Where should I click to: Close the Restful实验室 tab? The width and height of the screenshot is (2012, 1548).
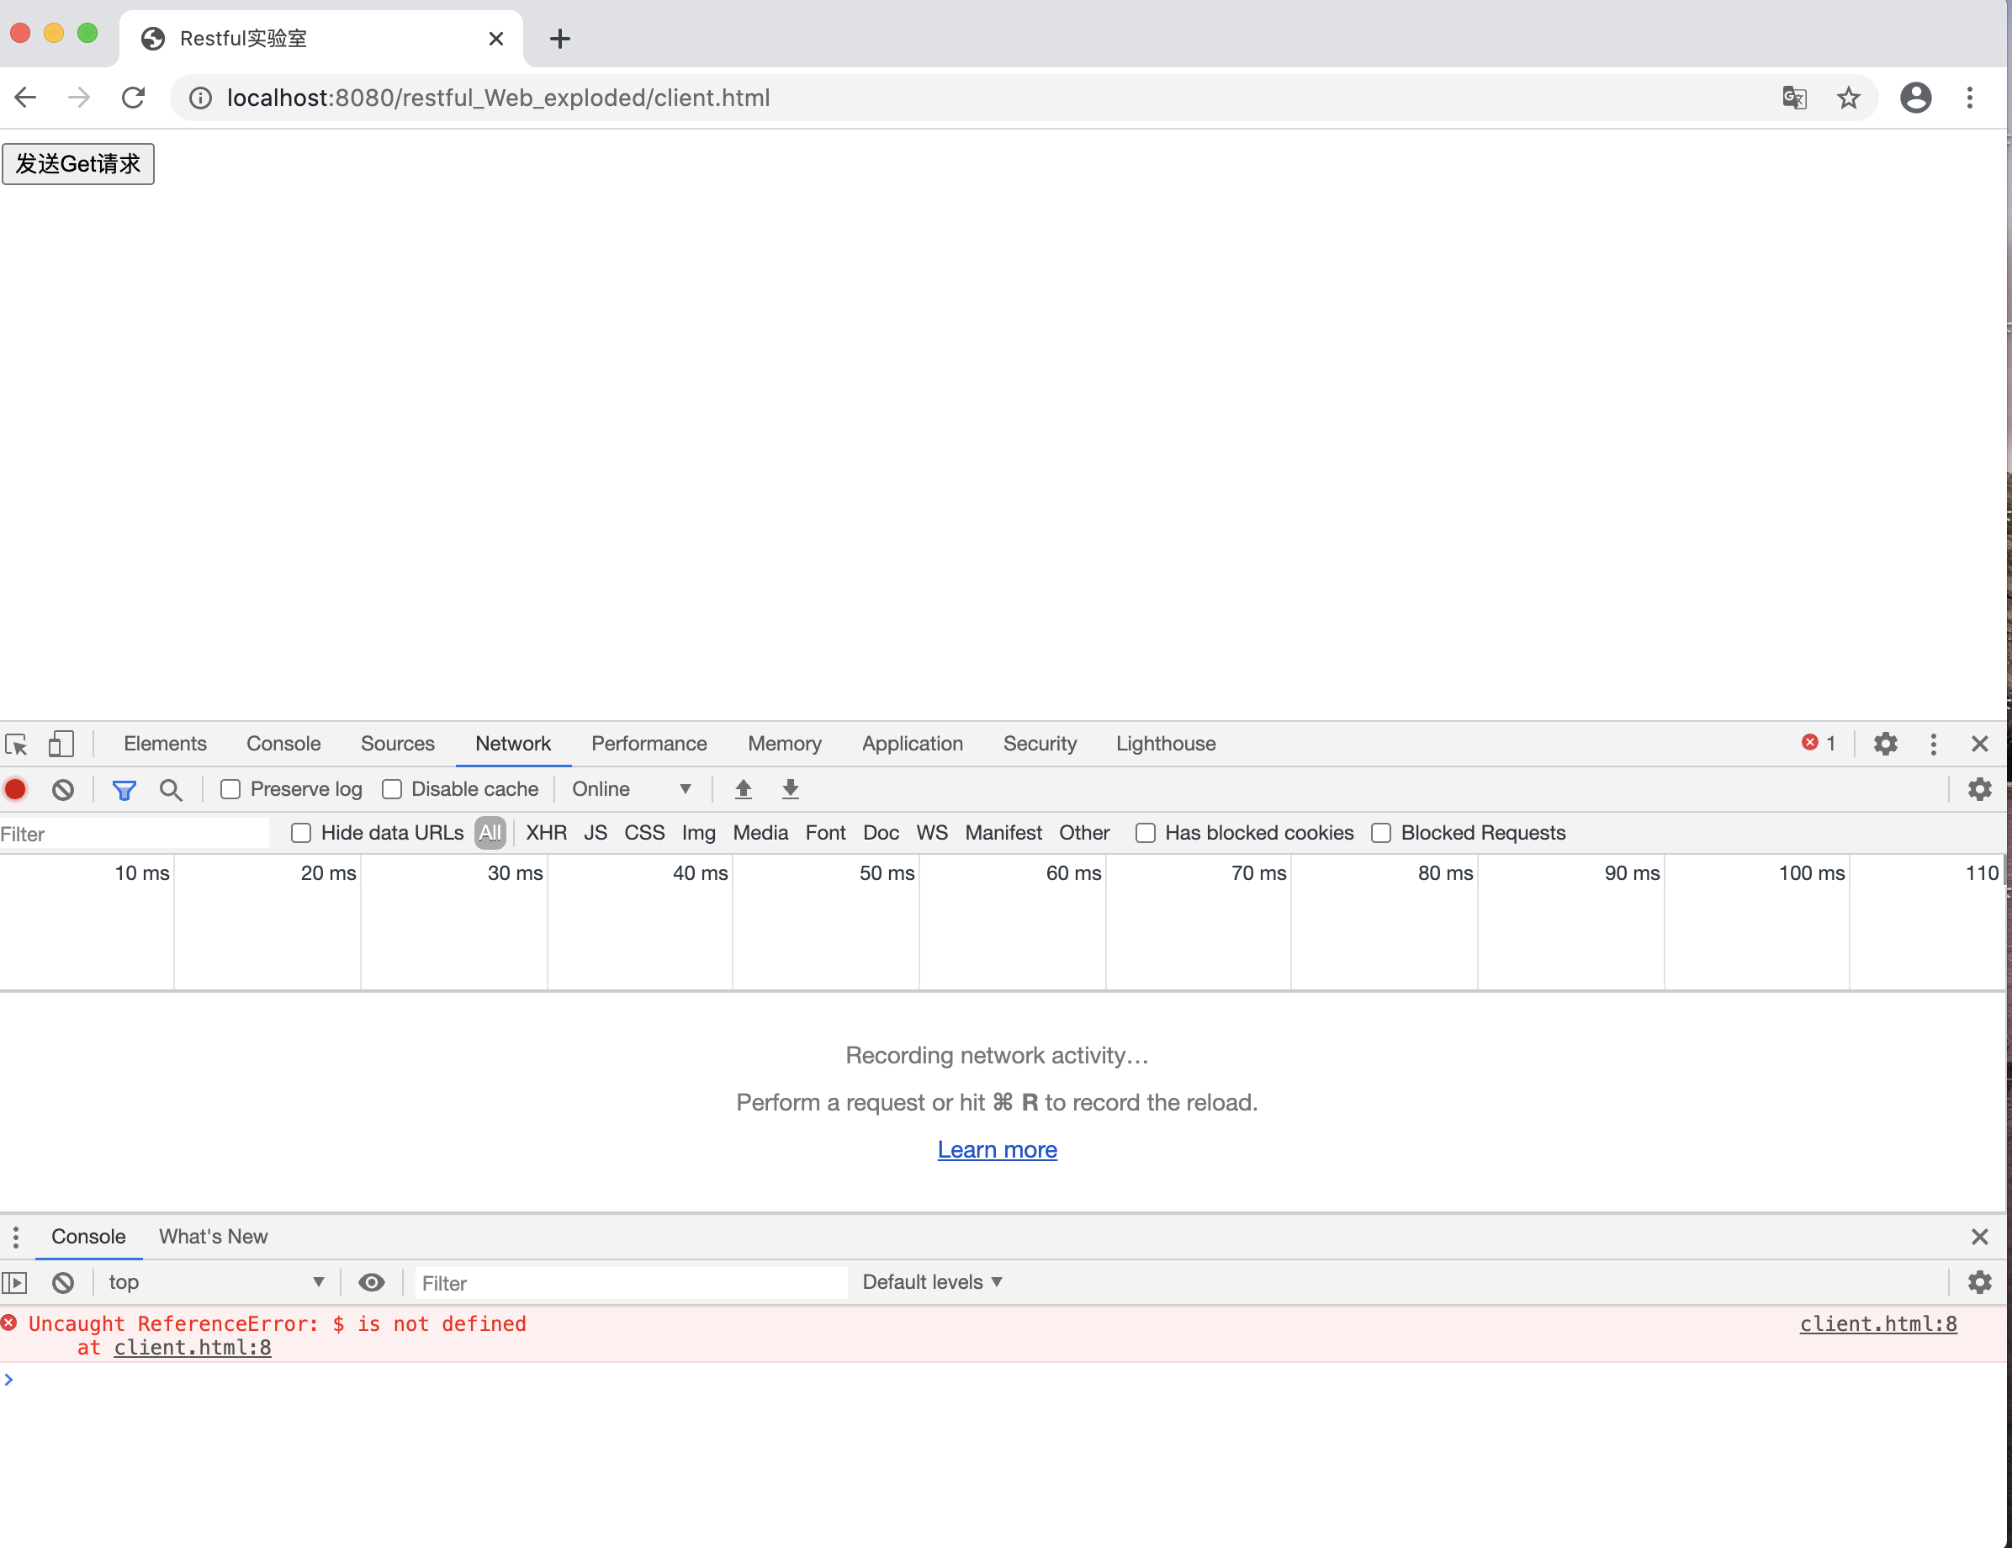[495, 39]
